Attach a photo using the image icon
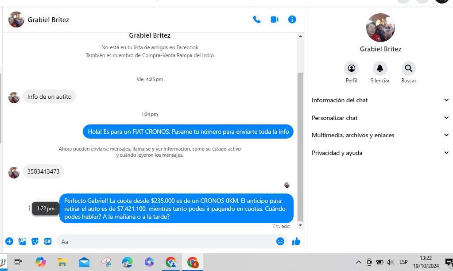The height and width of the screenshot is (271, 453). pyautogui.click(x=22, y=241)
